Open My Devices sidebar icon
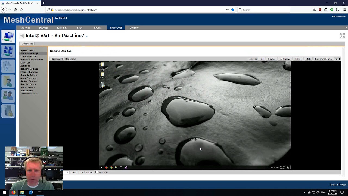 click(x=8, y=37)
